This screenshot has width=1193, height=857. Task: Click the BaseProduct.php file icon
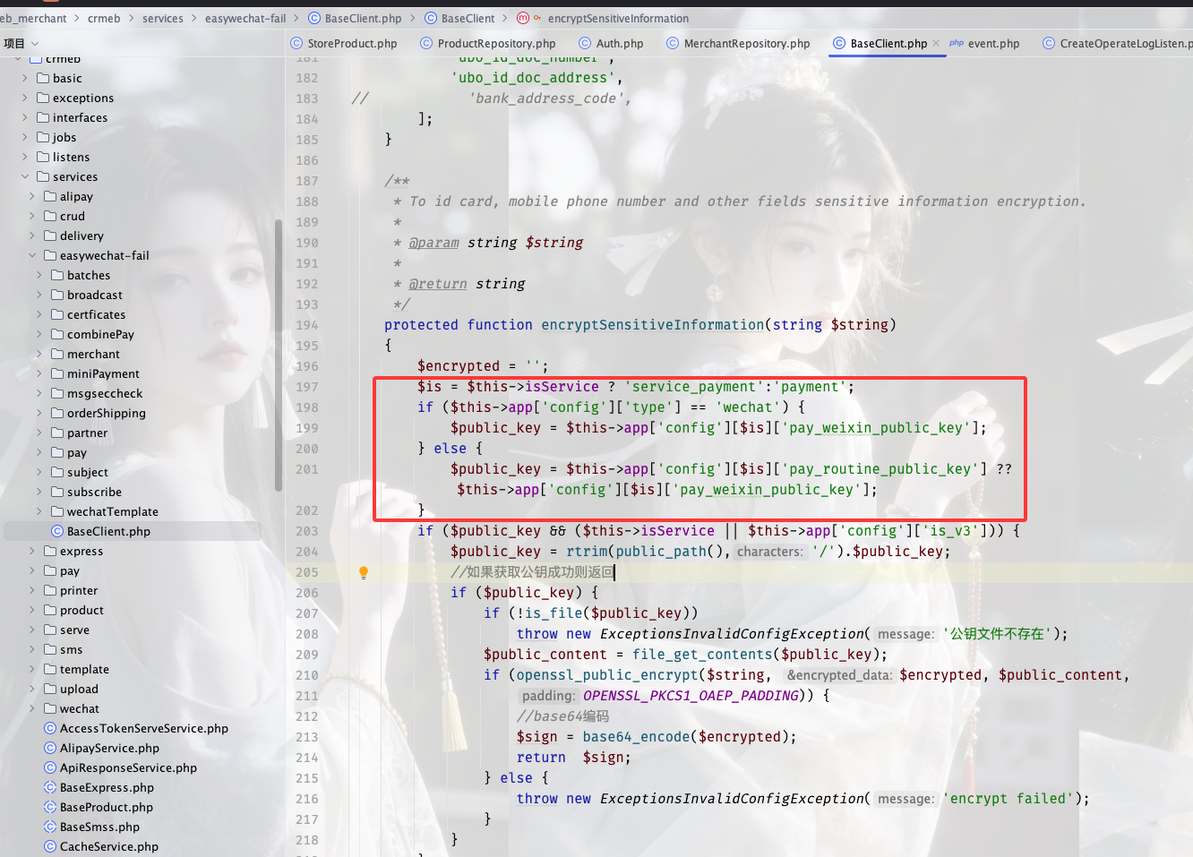[x=50, y=807]
